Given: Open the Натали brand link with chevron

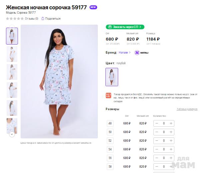Looking at the screenshot, I should point(124,53).
